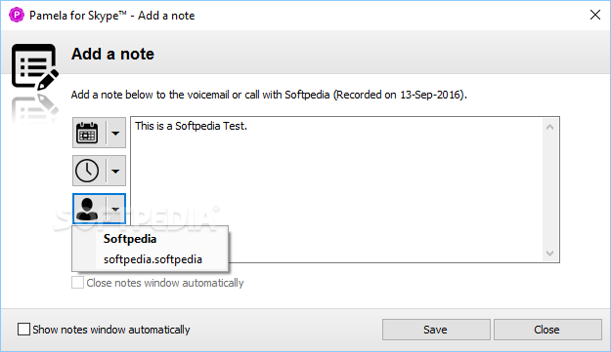The image size is (611, 352).
Task: Click the Pamela purple logo in title bar
Action: 17,16
